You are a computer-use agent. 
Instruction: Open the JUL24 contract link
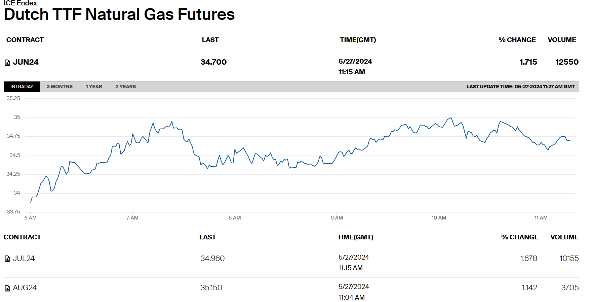(24, 258)
